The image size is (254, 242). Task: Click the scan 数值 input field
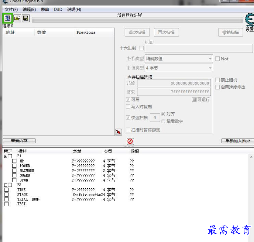pos(199,48)
